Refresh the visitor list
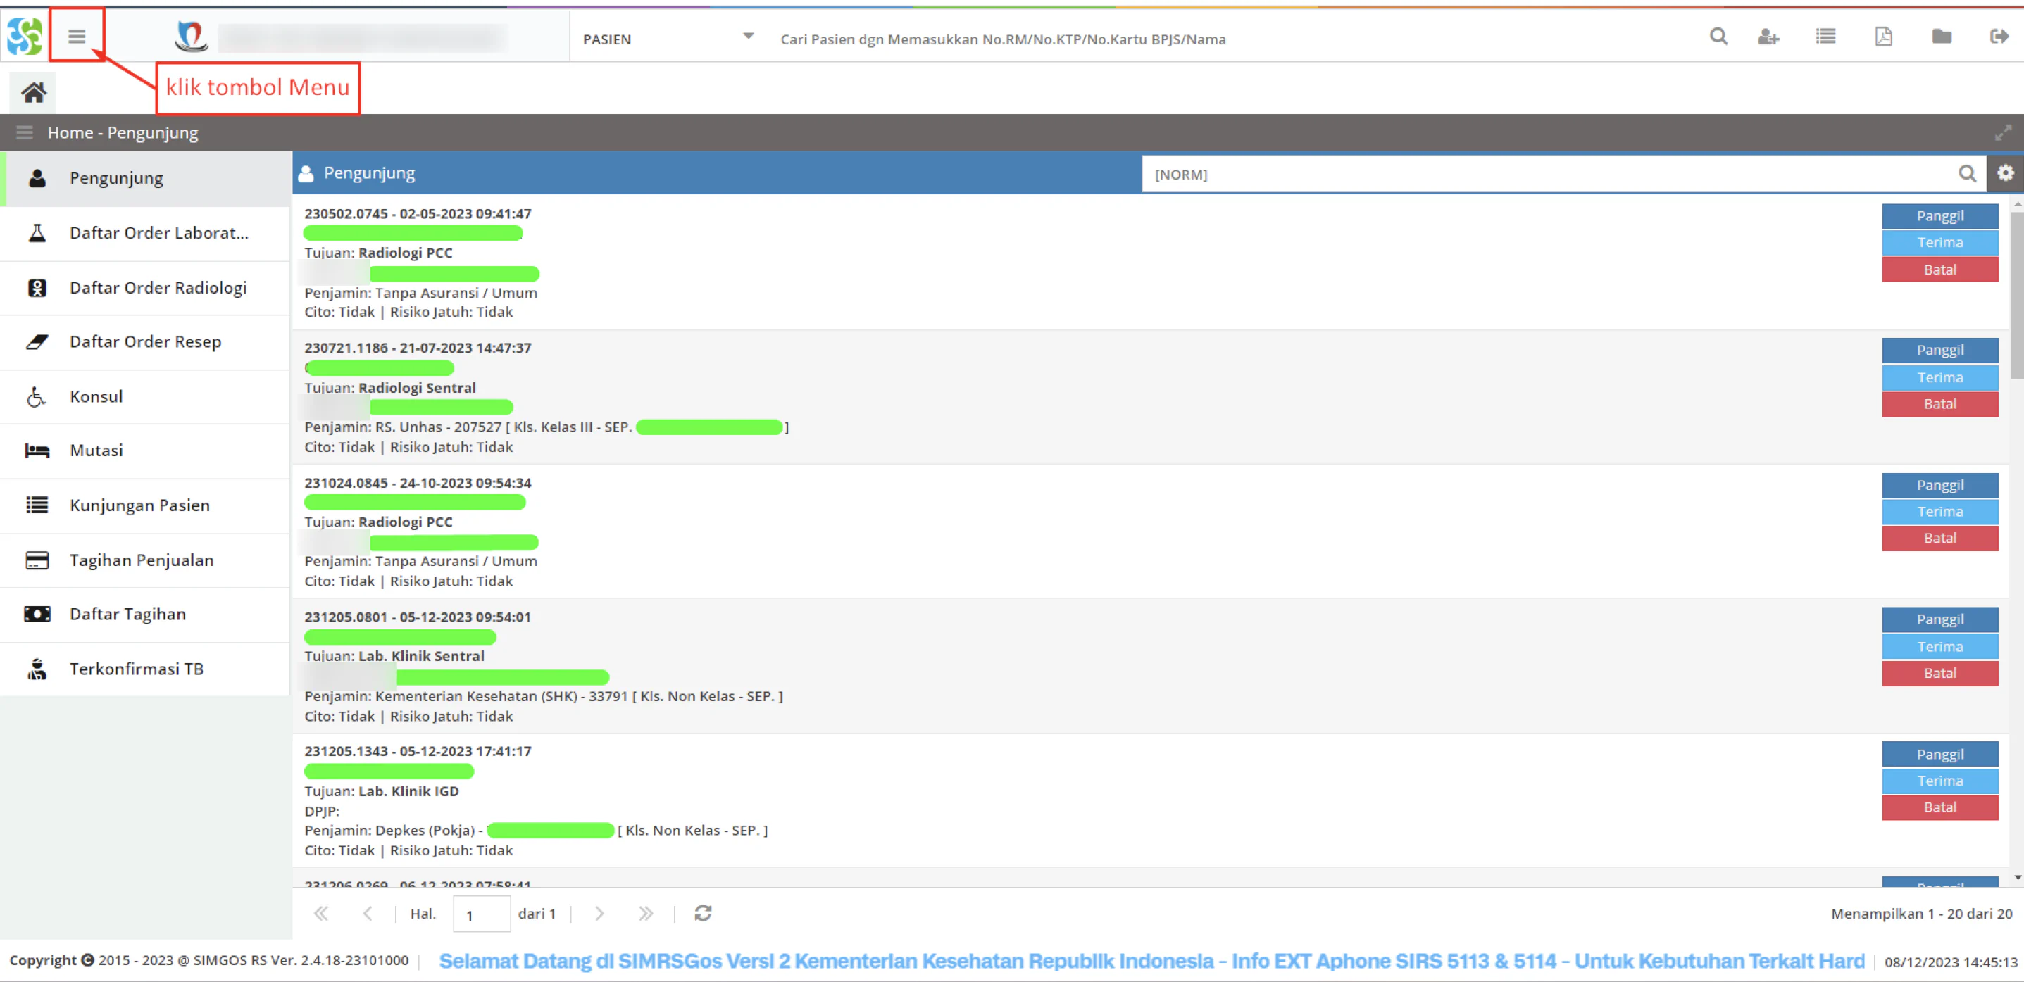2024x982 pixels. coord(702,914)
